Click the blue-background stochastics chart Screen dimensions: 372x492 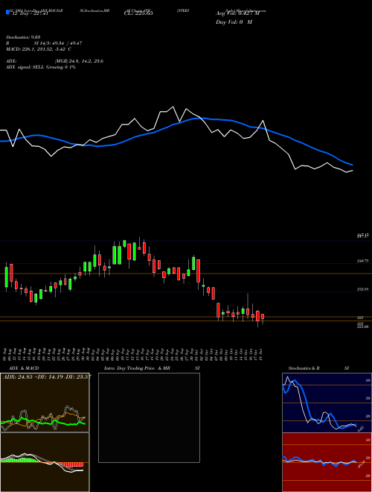pyautogui.click(x=327, y=403)
